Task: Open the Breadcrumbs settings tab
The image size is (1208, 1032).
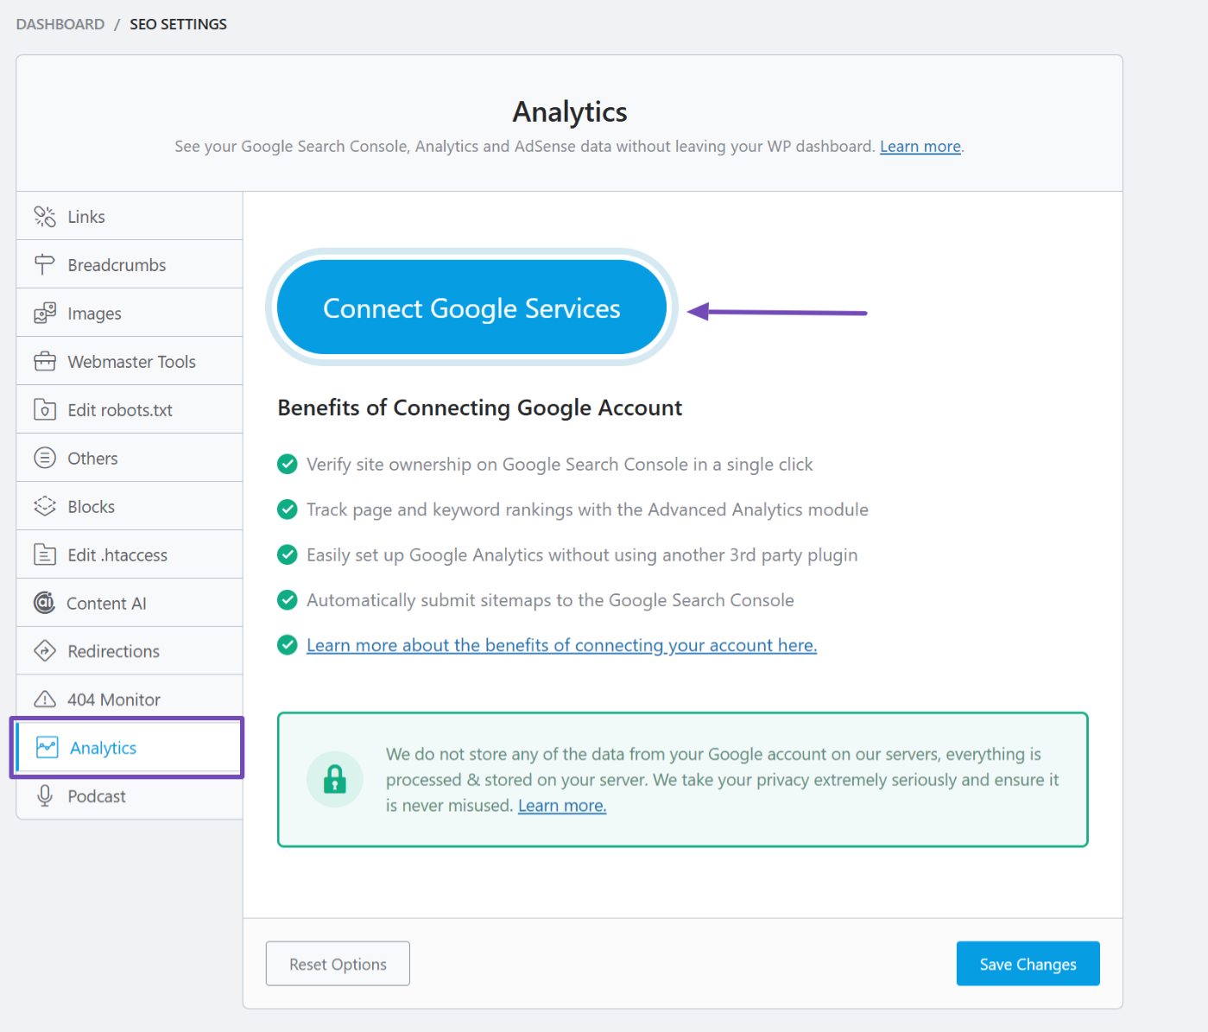Action: (130, 264)
